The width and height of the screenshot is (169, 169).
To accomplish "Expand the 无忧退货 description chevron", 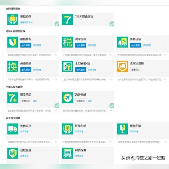I will (56, 142).
